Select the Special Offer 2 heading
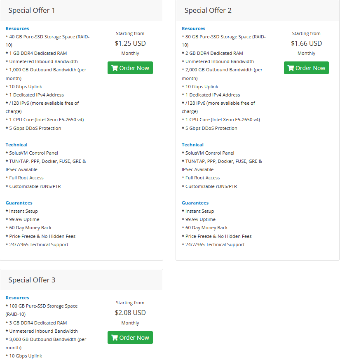 (208, 10)
